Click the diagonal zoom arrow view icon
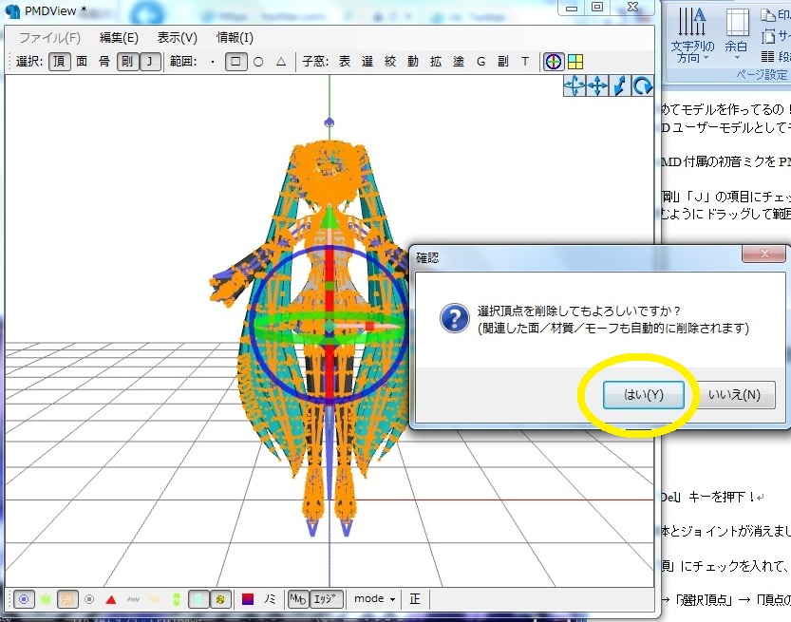The height and width of the screenshot is (622, 791). click(x=620, y=85)
